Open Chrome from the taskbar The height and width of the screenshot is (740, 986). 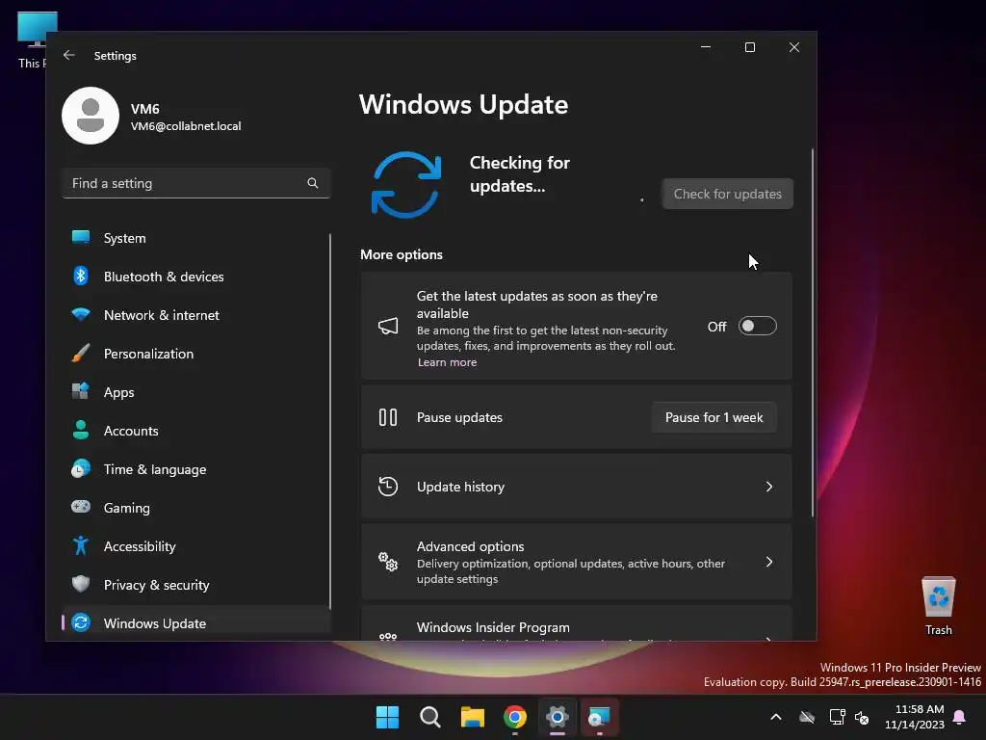pyautogui.click(x=515, y=717)
